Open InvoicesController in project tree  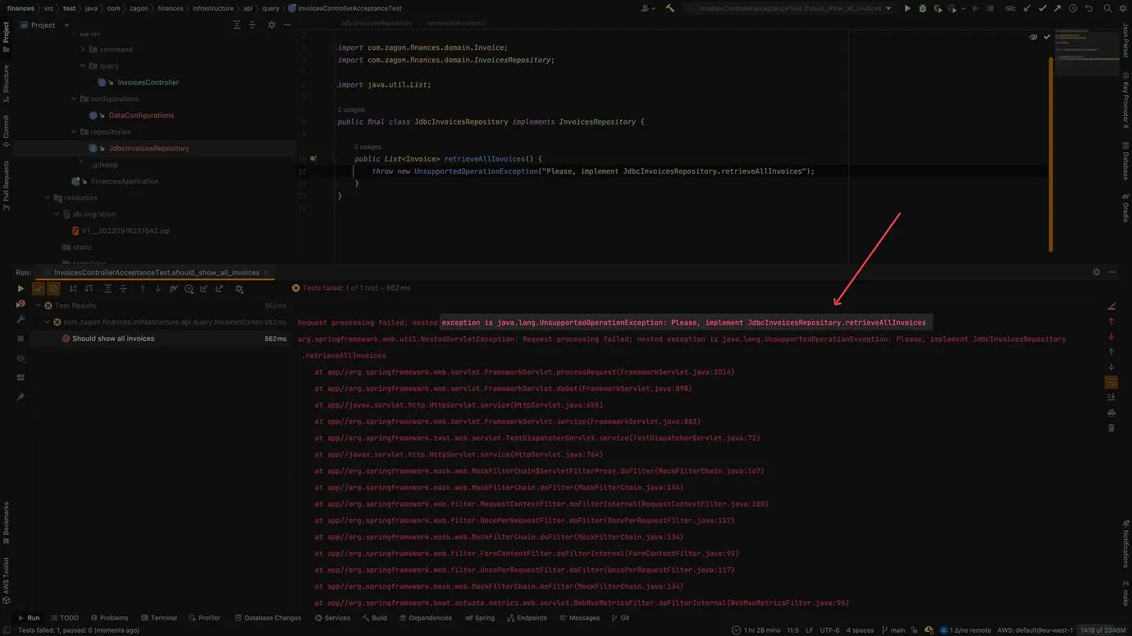pos(148,83)
